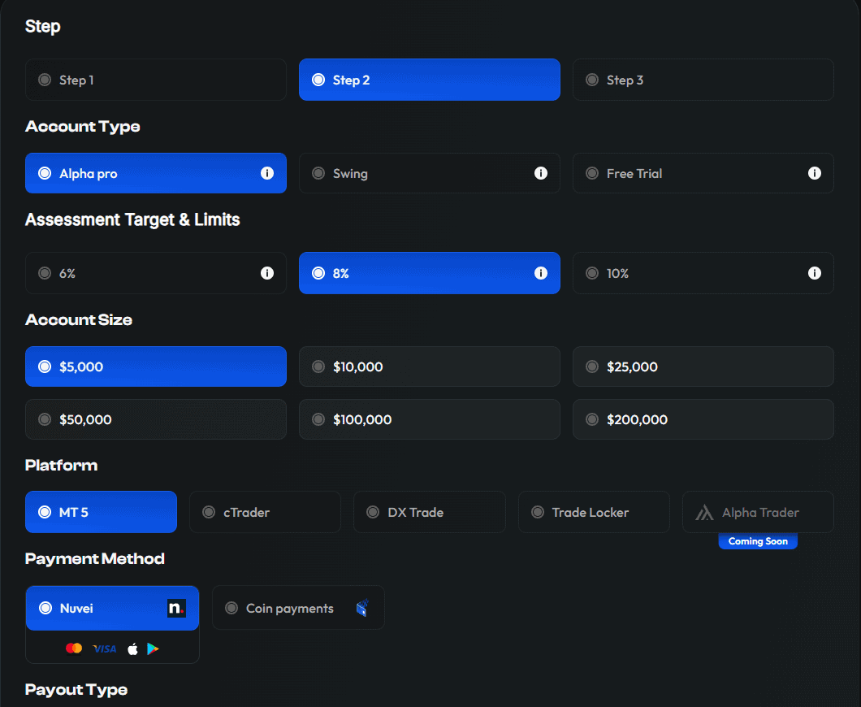This screenshot has width=861, height=707.
Task: Select the $200,000 account size
Action: coord(703,419)
